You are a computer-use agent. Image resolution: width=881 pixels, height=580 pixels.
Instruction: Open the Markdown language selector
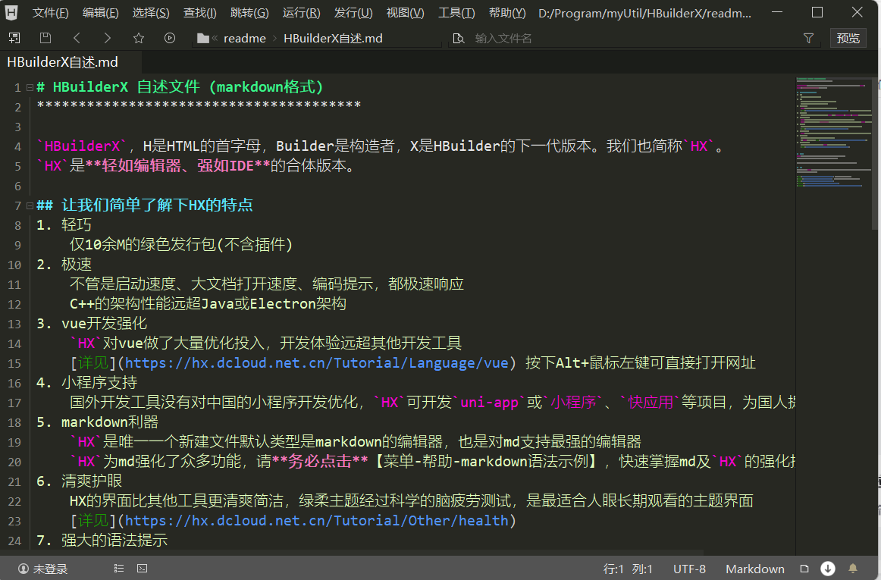point(754,569)
